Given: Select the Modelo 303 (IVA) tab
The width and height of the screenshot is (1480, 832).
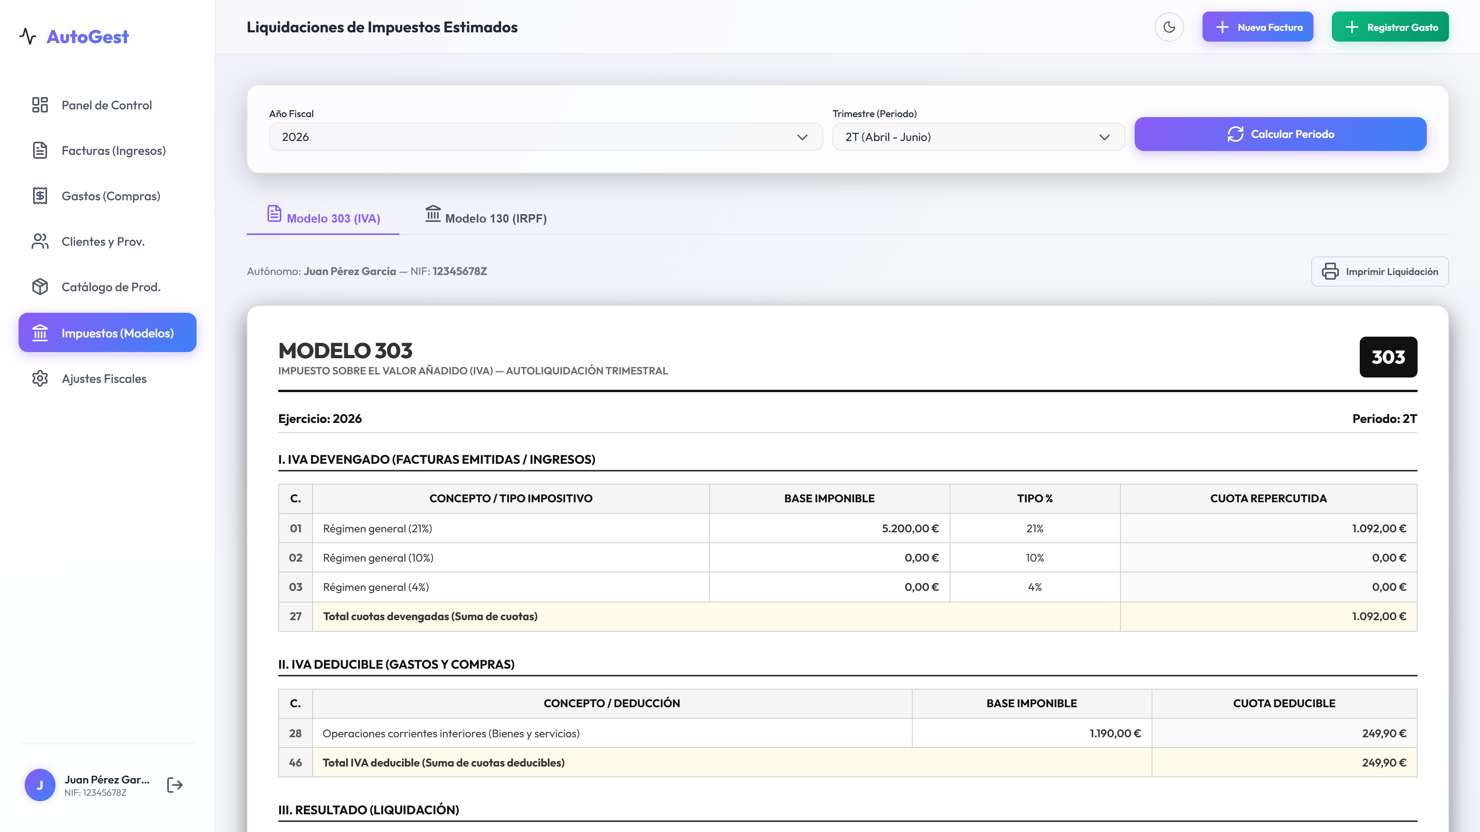Looking at the screenshot, I should 323,216.
